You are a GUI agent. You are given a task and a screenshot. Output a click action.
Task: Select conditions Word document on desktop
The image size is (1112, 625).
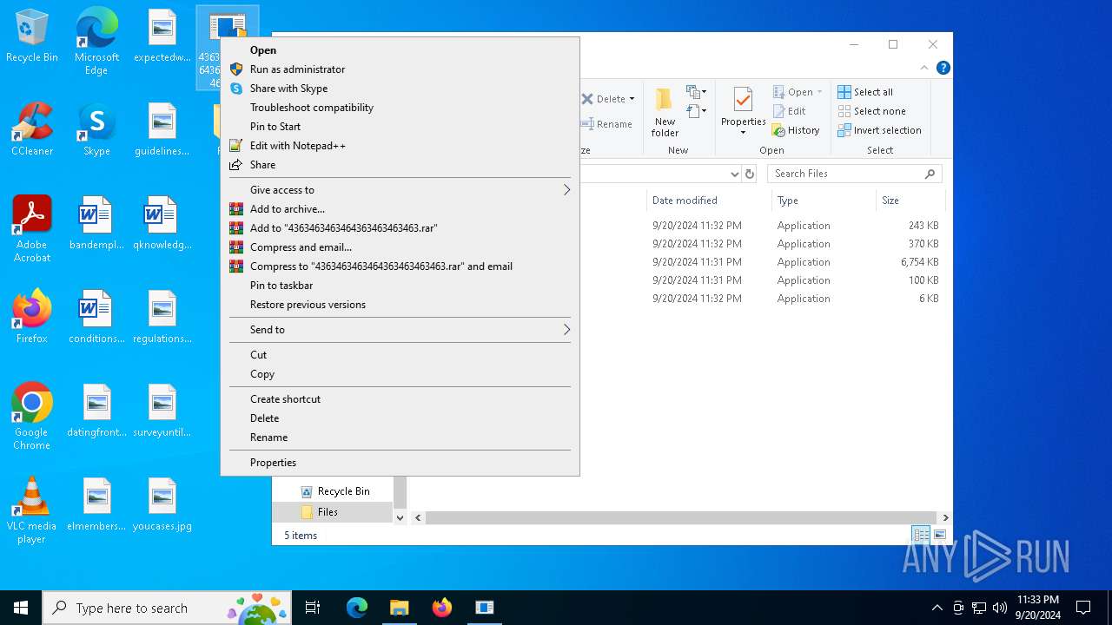pos(96,318)
